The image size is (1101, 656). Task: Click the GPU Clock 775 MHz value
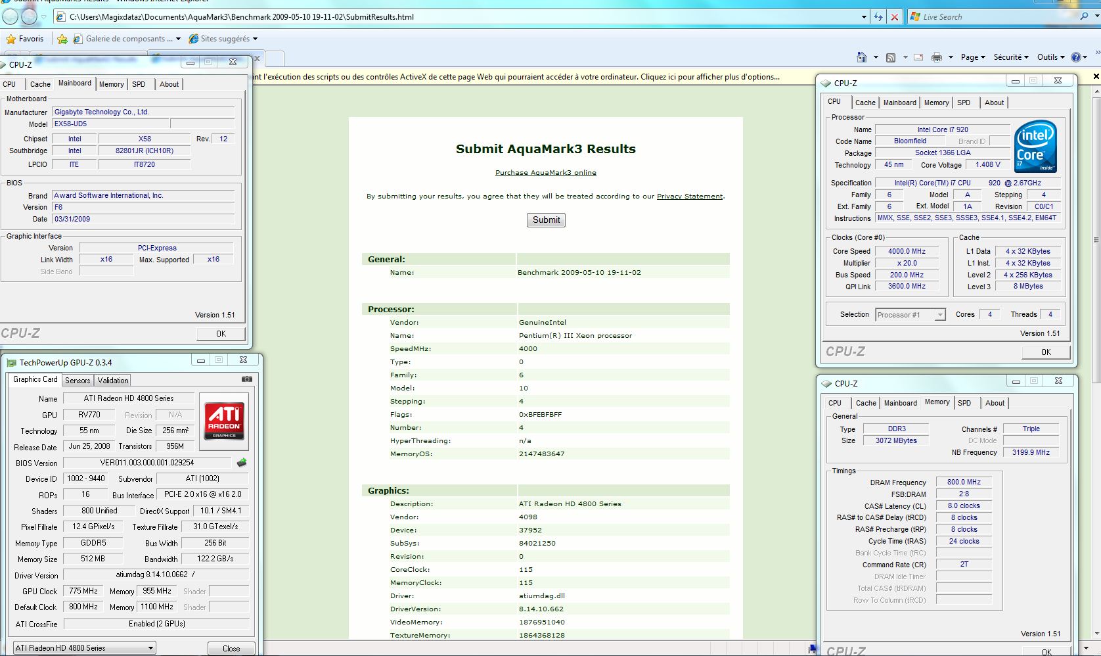point(83,592)
